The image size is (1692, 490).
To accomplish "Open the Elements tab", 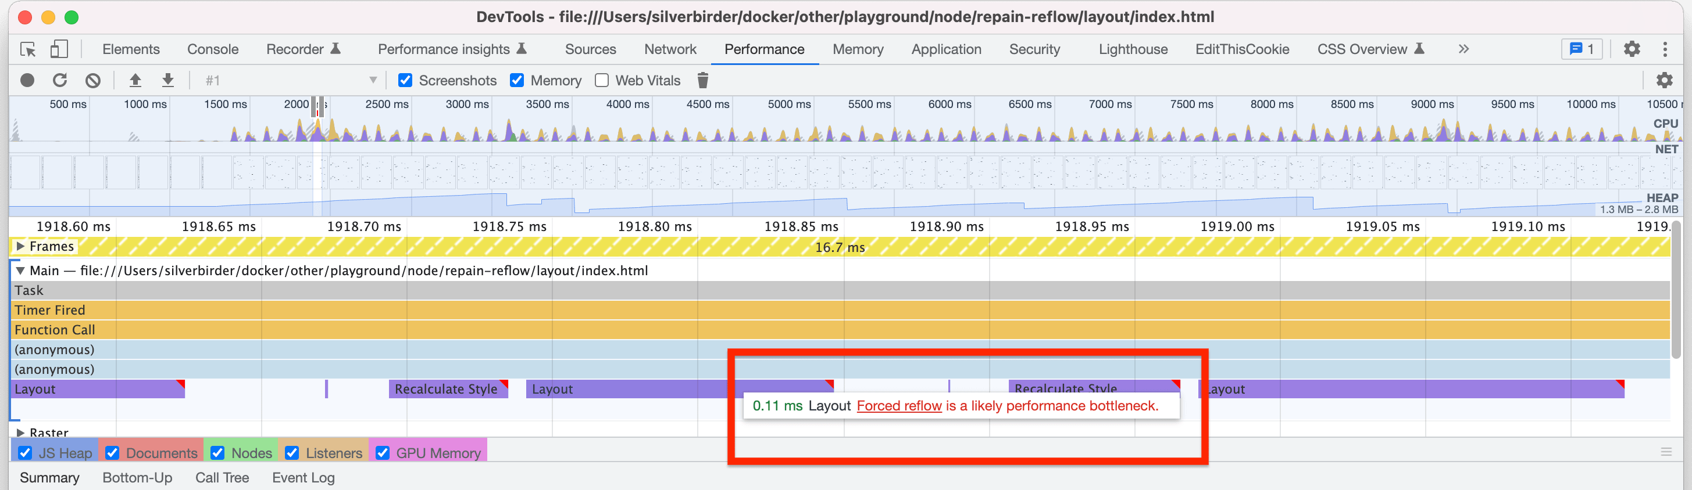I will pyautogui.click(x=131, y=49).
